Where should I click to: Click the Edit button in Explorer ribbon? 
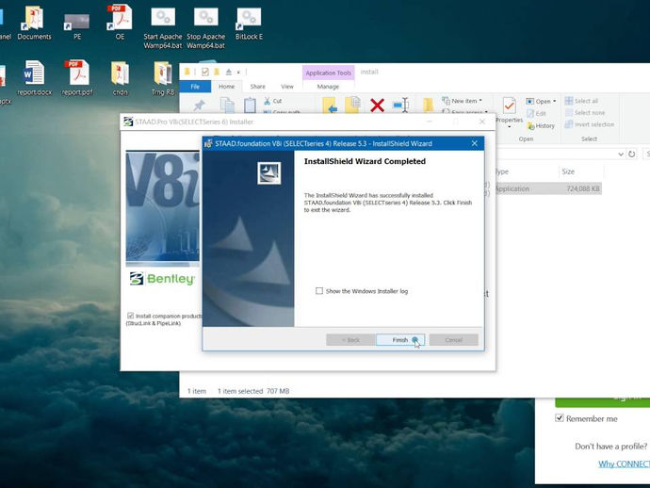click(x=536, y=113)
